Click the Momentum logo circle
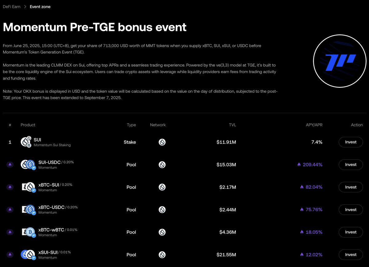The width and height of the screenshot is (369, 267). tap(339, 61)
